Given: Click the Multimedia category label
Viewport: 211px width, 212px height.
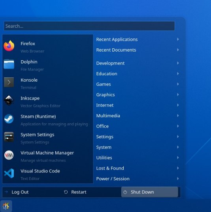Looking at the screenshot, I should [x=108, y=116].
